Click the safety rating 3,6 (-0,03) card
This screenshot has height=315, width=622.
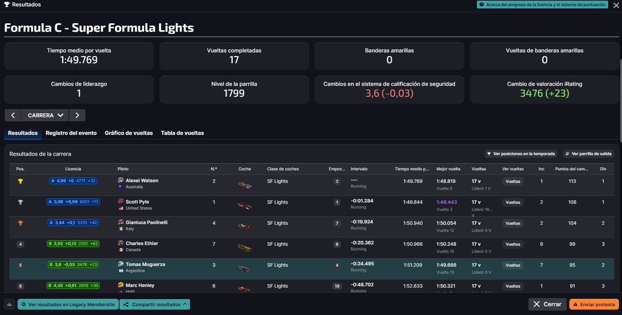tap(389, 90)
